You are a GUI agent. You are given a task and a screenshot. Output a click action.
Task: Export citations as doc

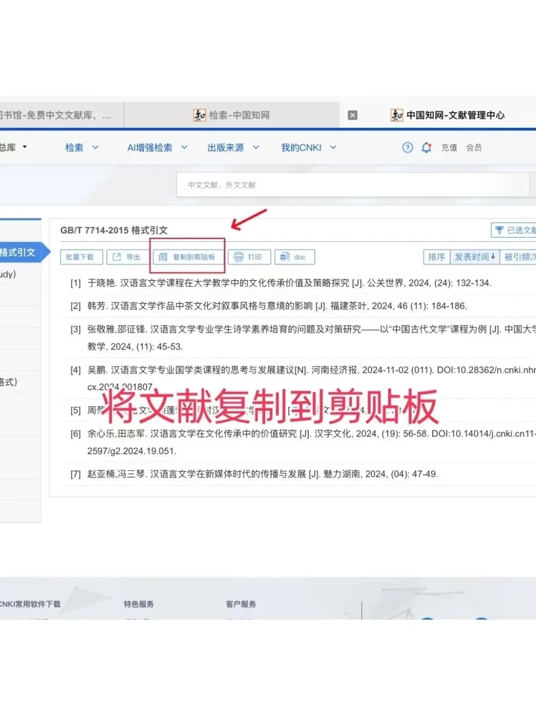295,257
